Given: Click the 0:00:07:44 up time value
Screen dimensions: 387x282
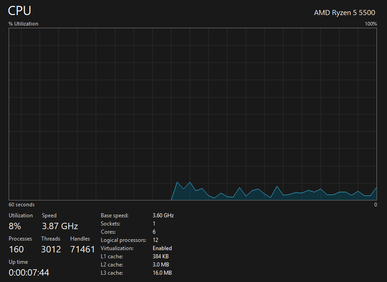Looking at the screenshot, I should click(x=29, y=272).
